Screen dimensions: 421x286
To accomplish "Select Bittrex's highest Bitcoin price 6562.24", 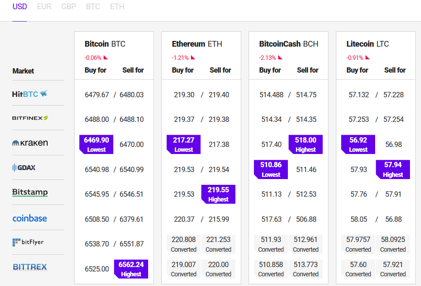I will [131, 269].
